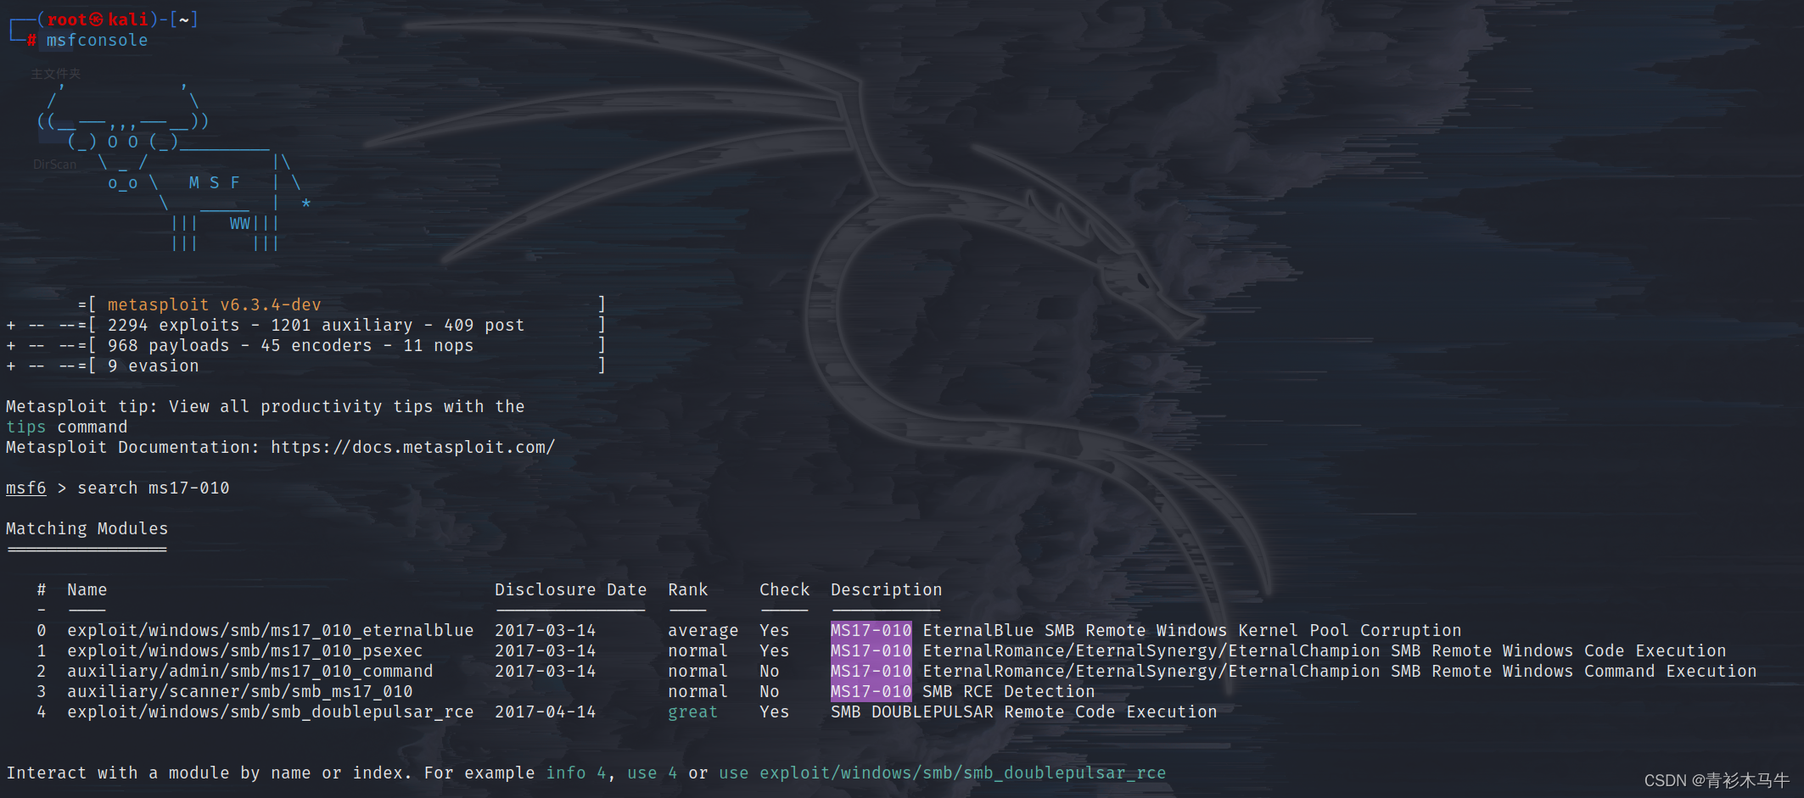Click the '9 evasion' banner line
1804x798 pixels.
click(x=153, y=366)
